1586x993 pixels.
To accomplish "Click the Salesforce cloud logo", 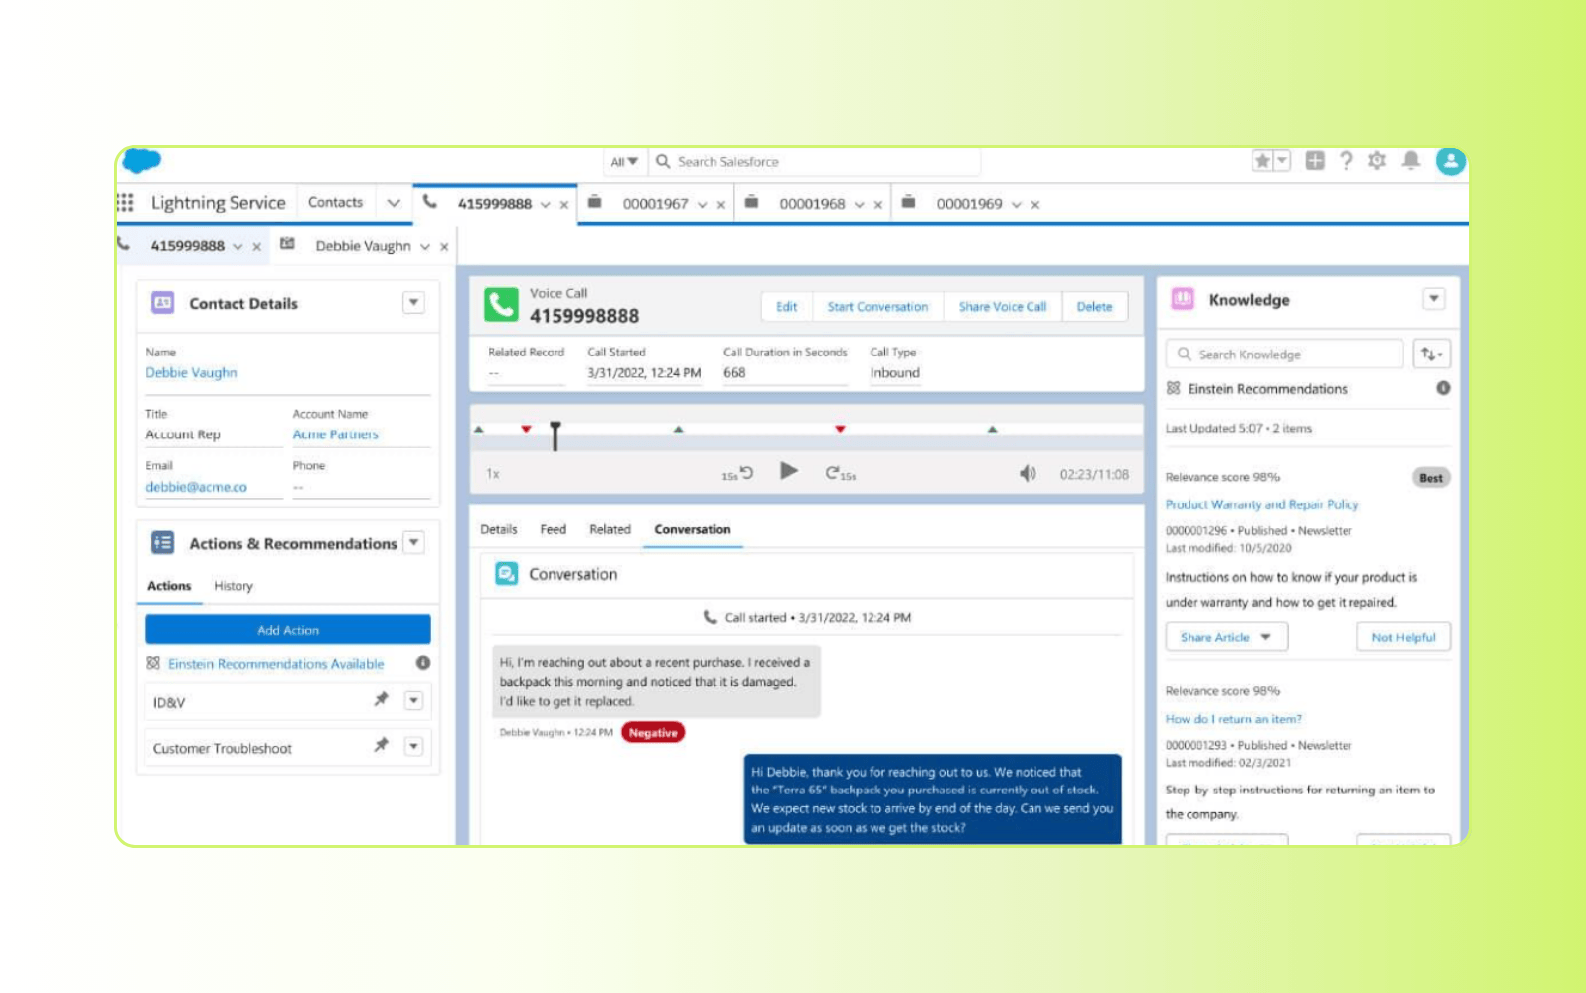I will [142, 160].
